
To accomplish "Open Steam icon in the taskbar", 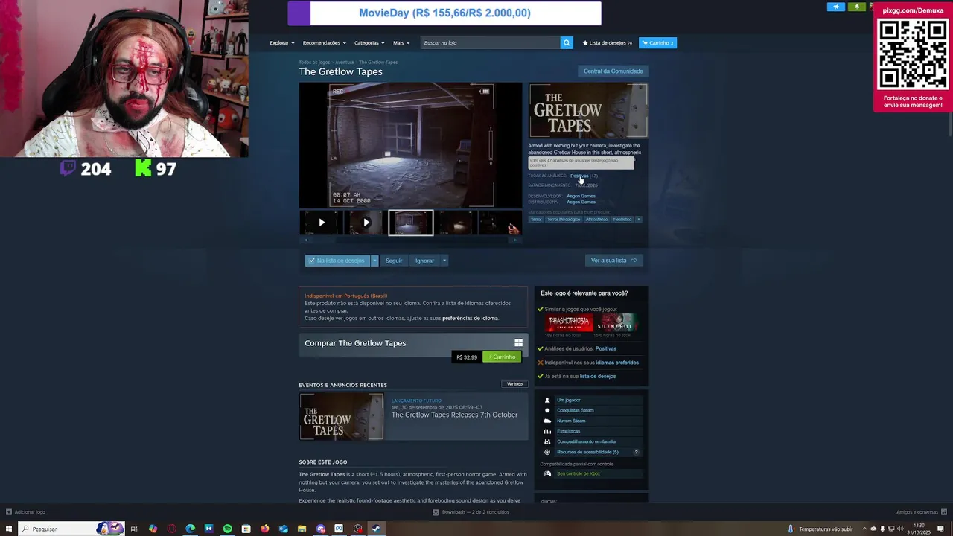I will pyautogui.click(x=376, y=529).
